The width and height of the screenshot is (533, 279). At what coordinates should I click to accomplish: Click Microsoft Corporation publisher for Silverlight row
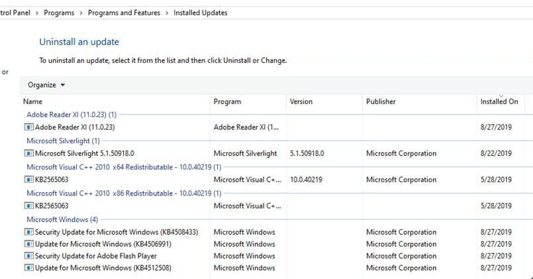(x=401, y=154)
